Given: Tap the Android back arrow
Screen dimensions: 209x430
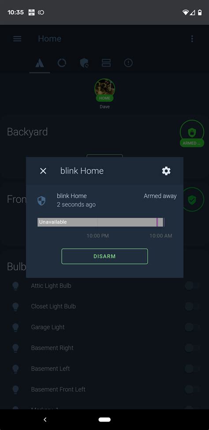Looking at the screenshot, I should pyautogui.click(x=45, y=419).
